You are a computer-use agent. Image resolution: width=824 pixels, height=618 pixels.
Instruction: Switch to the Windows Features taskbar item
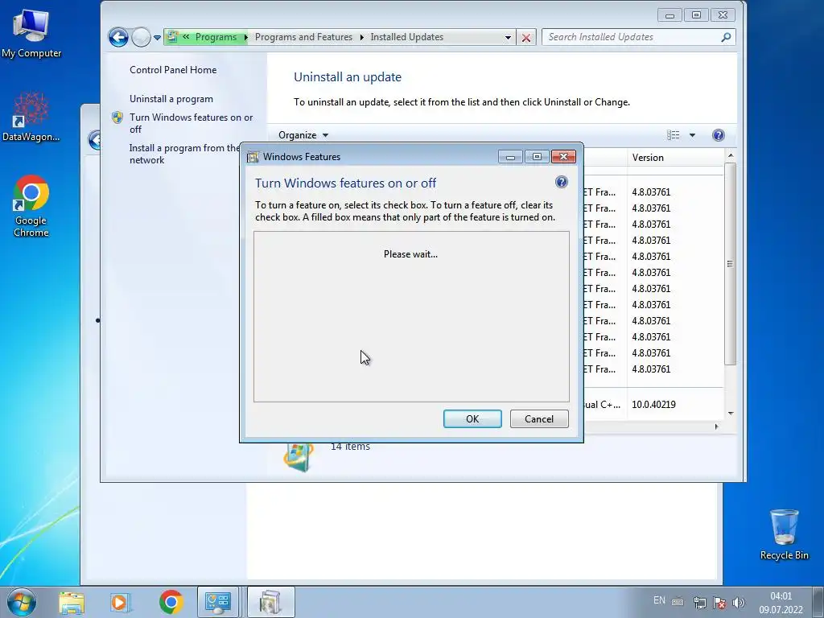coord(270,602)
